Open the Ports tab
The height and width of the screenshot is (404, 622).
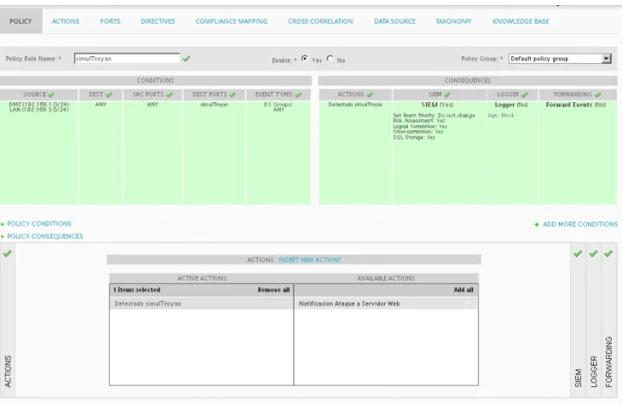110,21
